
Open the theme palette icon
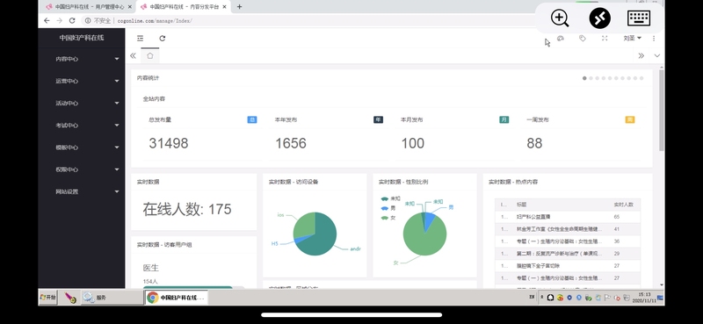(x=560, y=39)
